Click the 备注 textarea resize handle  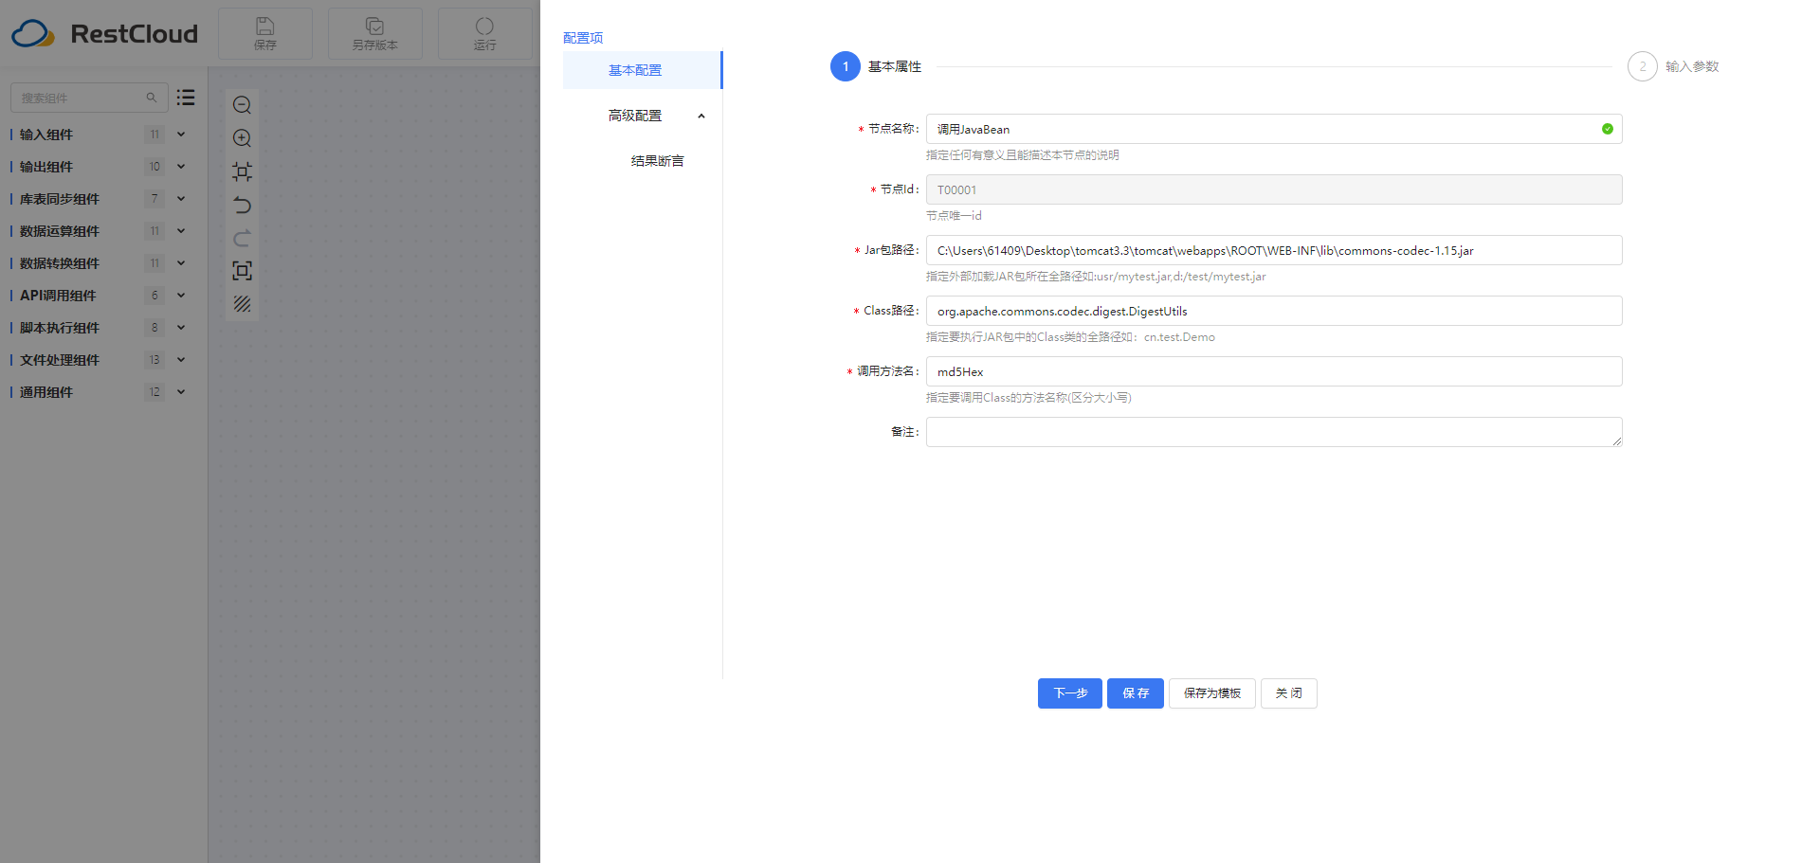tap(1617, 441)
